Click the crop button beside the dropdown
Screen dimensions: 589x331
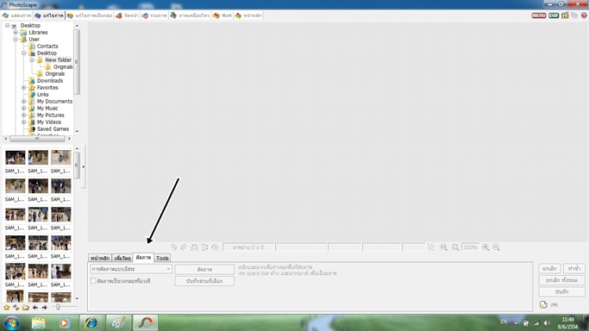tap(204, 269)
